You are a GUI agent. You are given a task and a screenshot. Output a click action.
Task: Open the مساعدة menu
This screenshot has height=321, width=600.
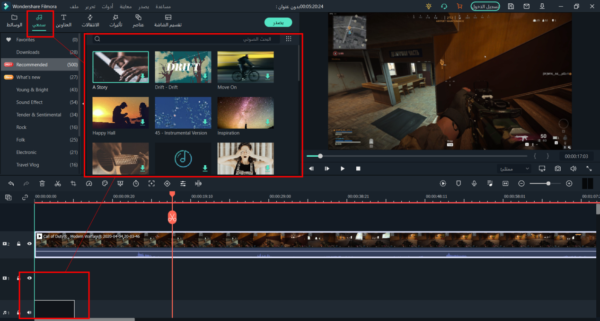tap(163, 7)
